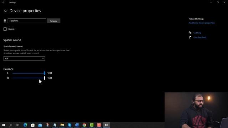Open Google Chrome from the taskbar
Viewport: 228px width, 128px height.
[x=84, y=125]
